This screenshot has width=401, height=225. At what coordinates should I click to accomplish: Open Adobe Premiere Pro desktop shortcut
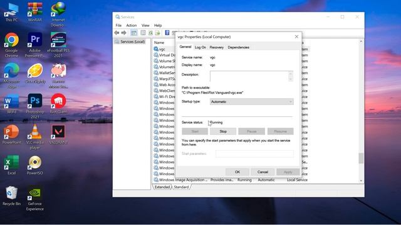click(x=35, y=44)
